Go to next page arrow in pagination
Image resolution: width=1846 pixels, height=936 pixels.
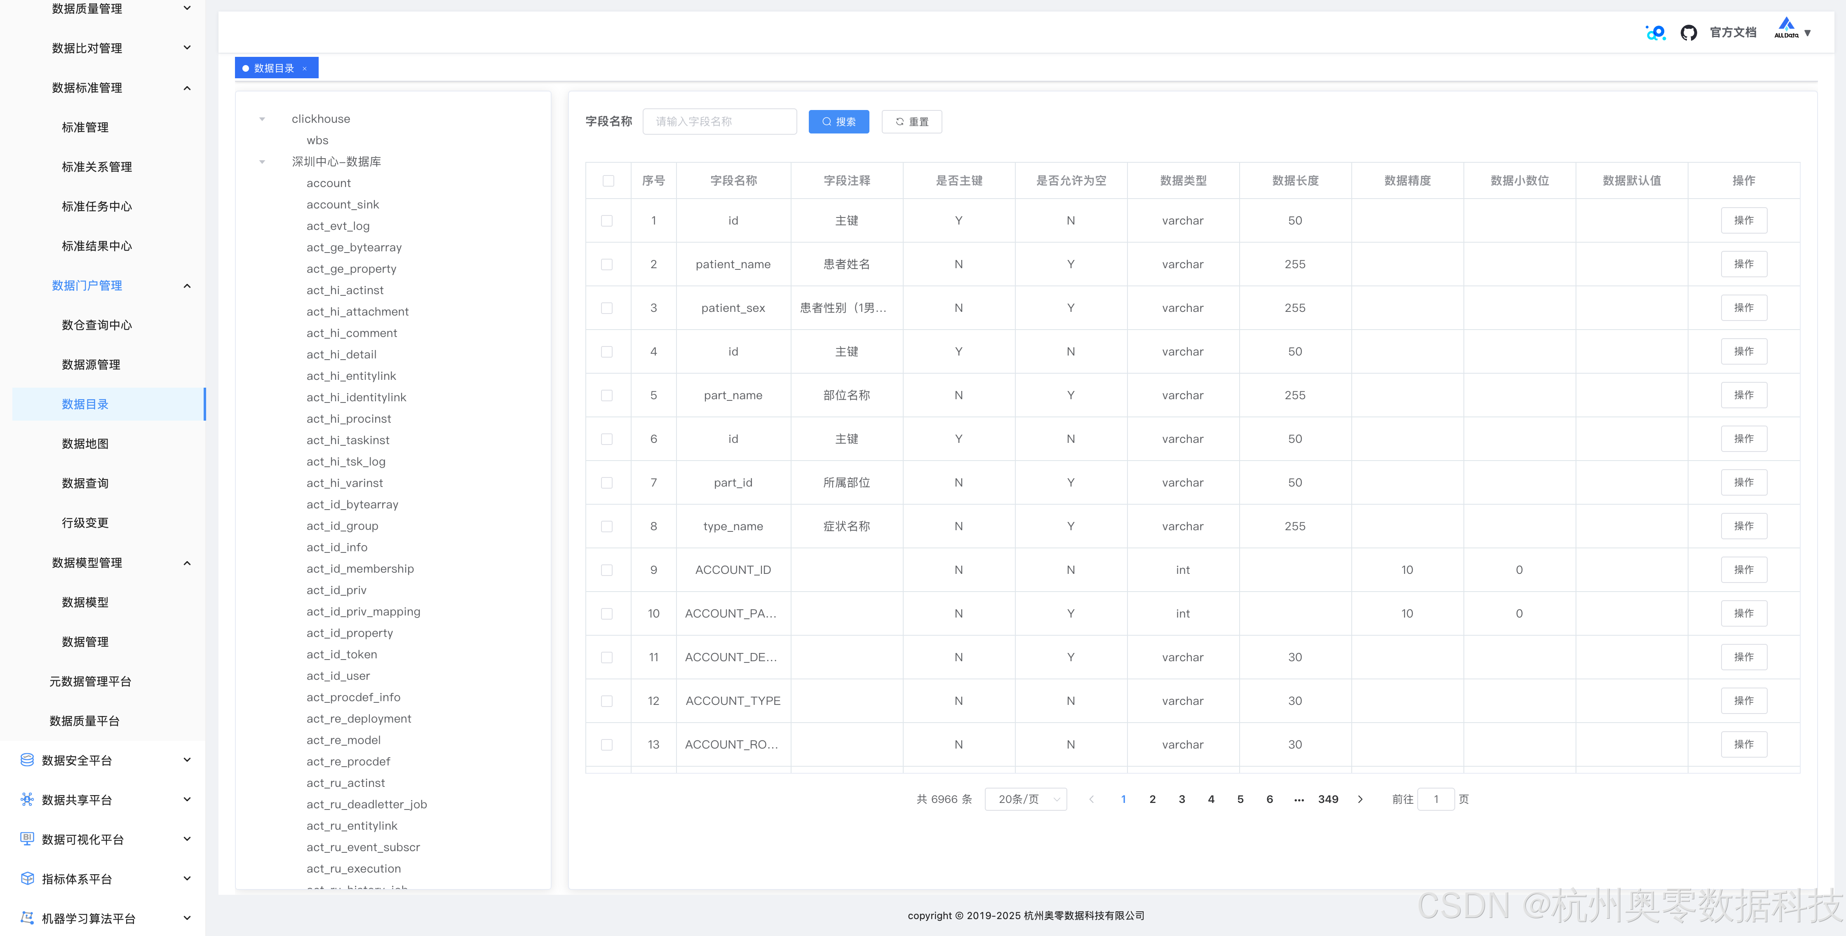[1360, 799]
